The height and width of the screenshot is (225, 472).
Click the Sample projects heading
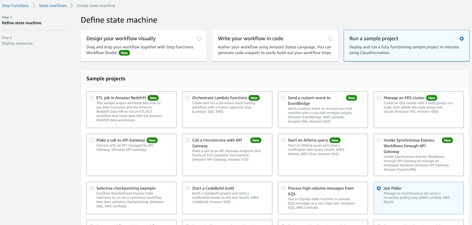tap(106, 79)
